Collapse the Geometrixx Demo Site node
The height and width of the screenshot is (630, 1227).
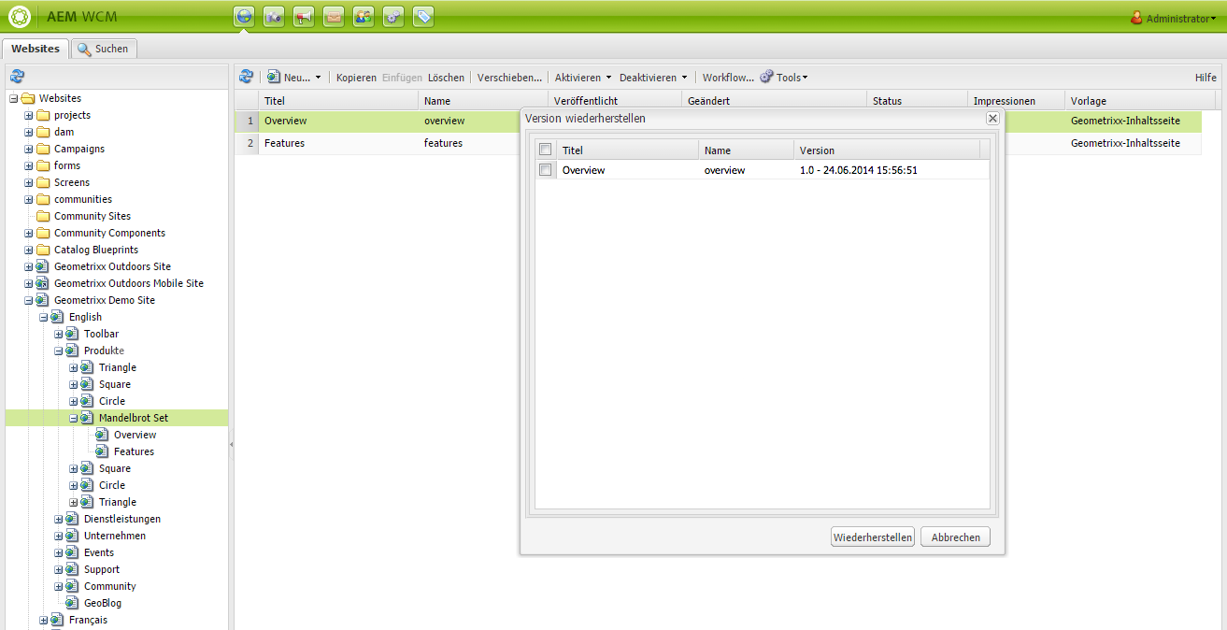(29, 300)
